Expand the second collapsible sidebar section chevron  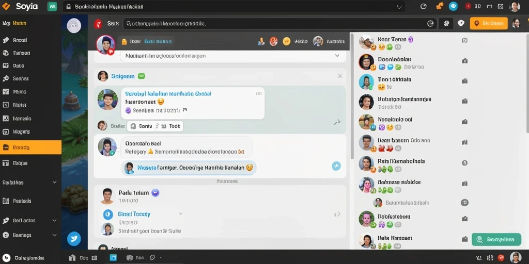55,221
